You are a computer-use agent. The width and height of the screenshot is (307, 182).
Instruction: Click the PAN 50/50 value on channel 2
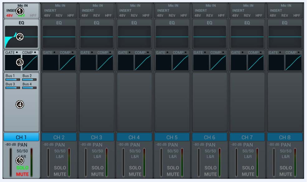pyautogui.click(x=60, y=151)
